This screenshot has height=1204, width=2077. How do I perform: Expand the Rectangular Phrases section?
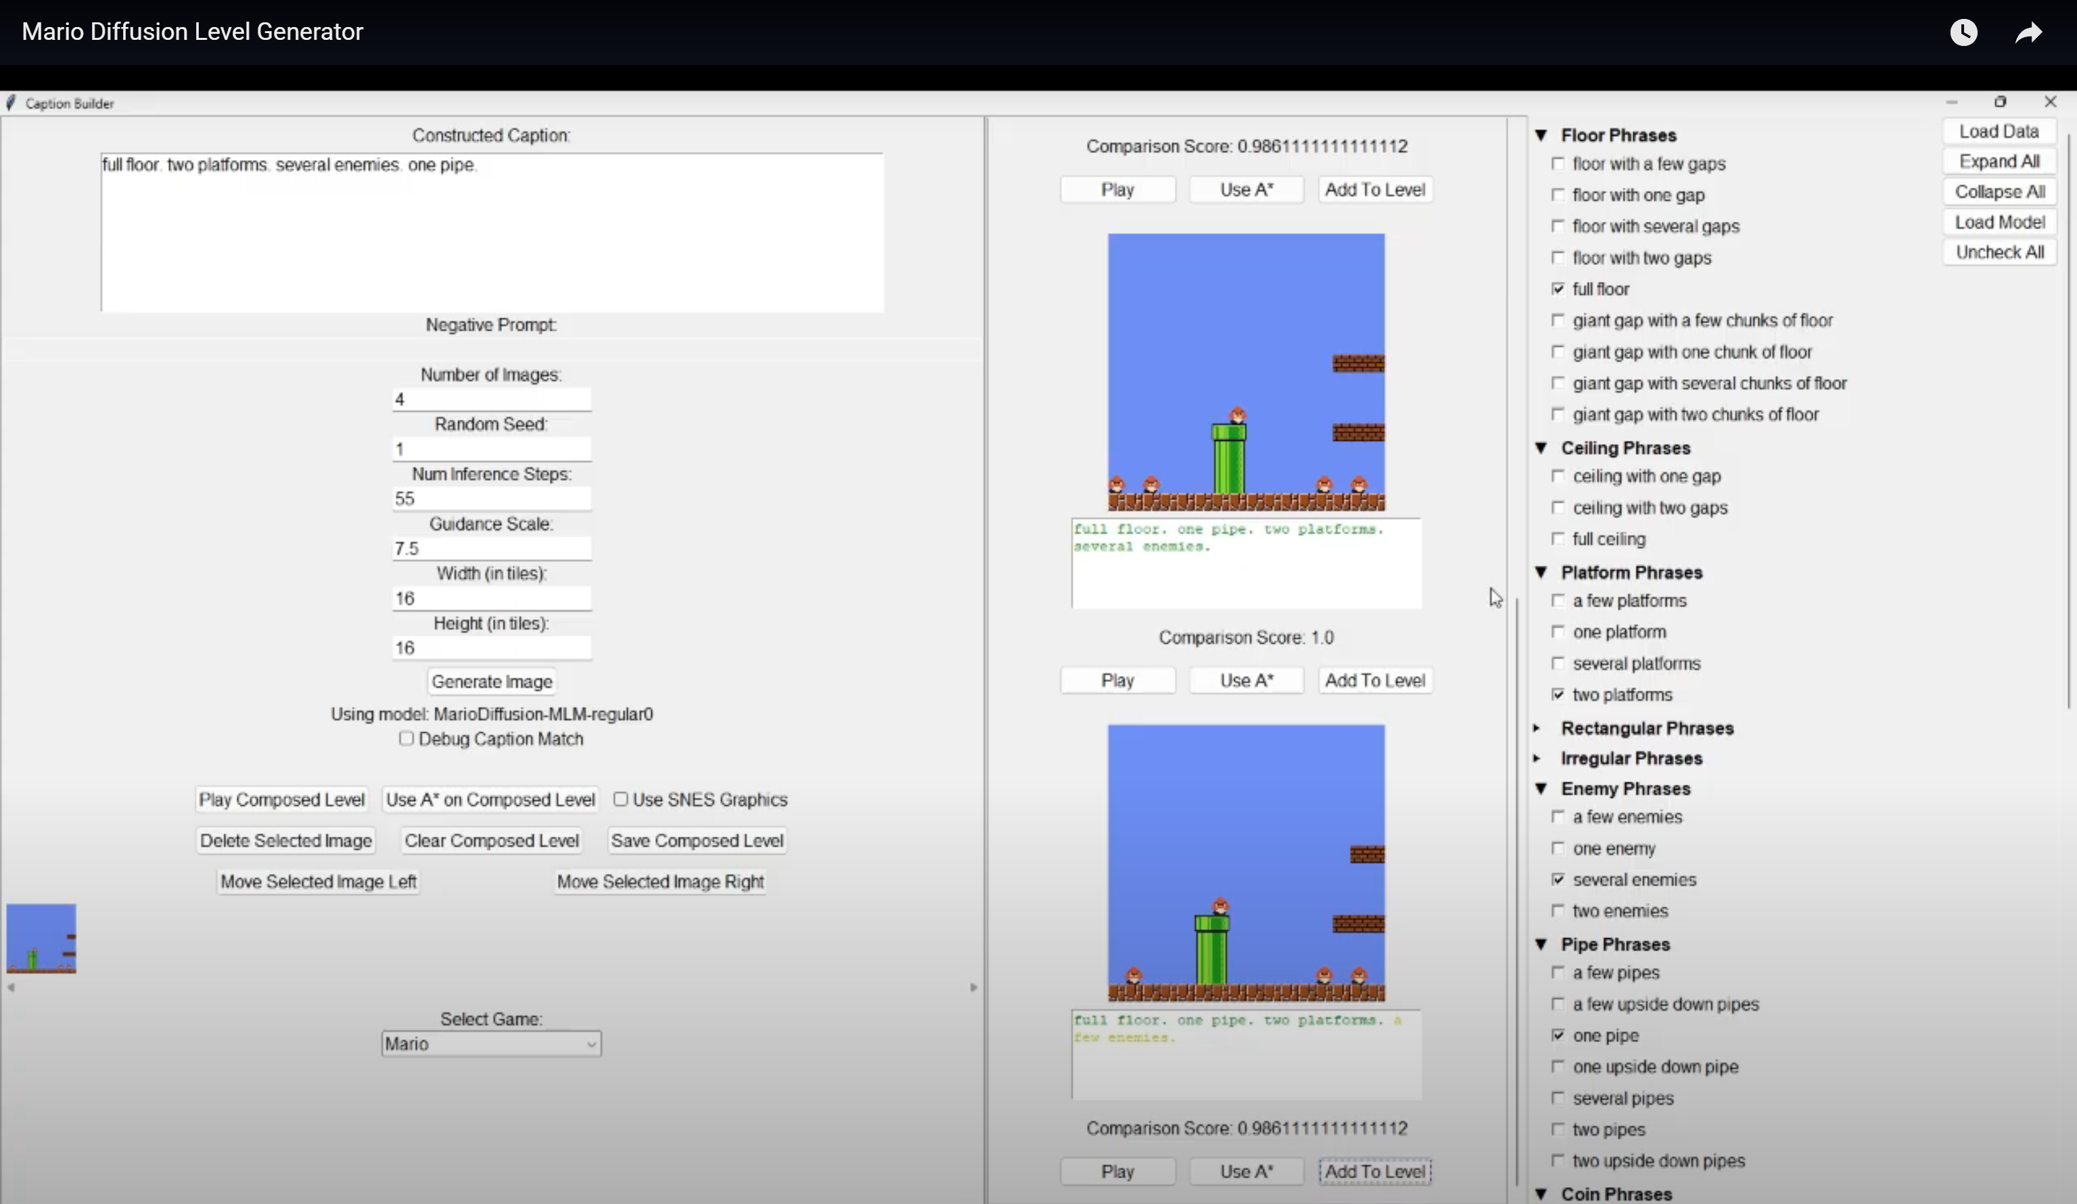click(x=1537, y=729)
